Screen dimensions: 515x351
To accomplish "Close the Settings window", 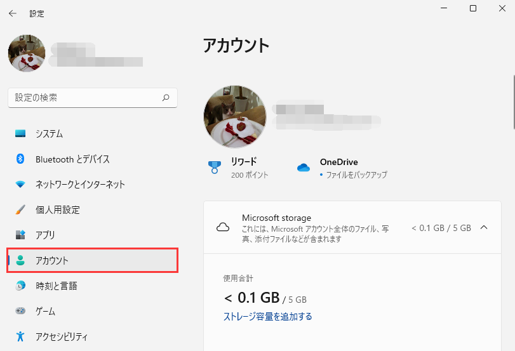I will 502,8.
